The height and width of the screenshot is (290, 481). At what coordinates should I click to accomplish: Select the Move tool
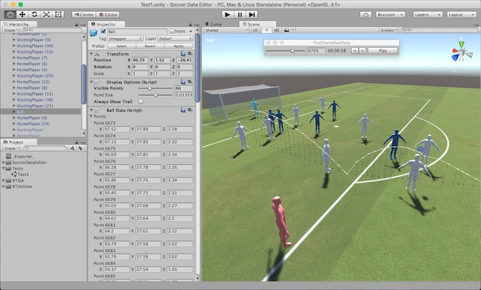(x=22, y=14)
